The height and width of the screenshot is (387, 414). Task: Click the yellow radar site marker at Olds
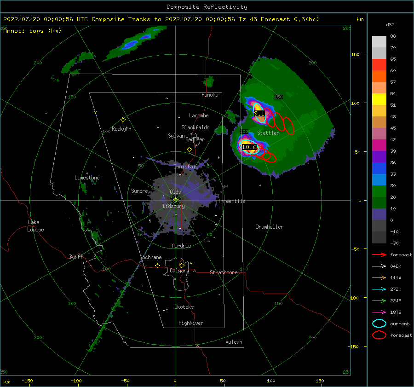(x=176, y=200)
